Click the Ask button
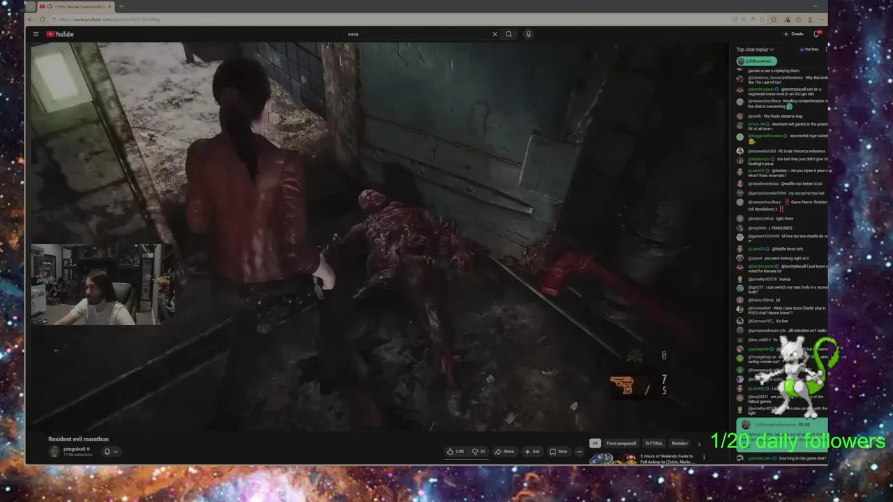The height and width of the screenshot is (502, 893). tap(532, 451)
